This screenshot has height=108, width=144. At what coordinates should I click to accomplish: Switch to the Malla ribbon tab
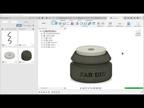(71, 20)
